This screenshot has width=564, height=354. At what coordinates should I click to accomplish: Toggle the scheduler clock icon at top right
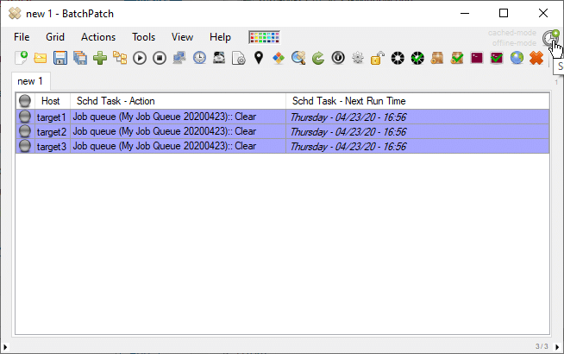pos(550,37)
